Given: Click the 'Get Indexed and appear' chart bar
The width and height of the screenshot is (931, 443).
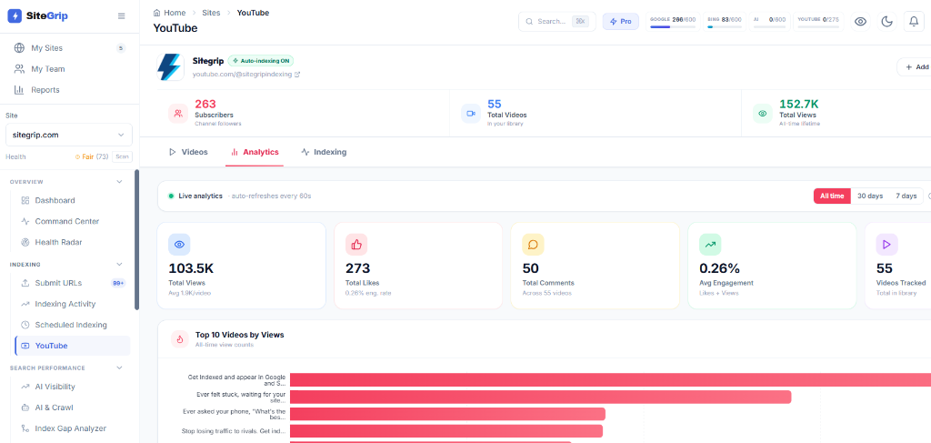Looking at the screenshot, I should (x=610, y=380).
